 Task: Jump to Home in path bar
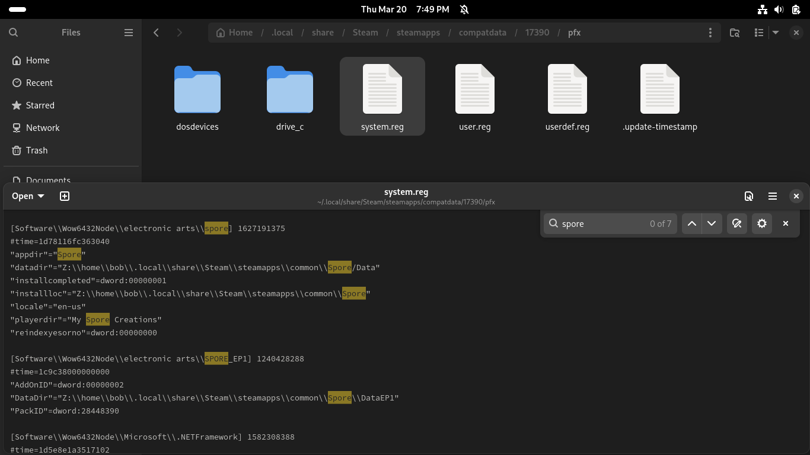coord(235,33)
